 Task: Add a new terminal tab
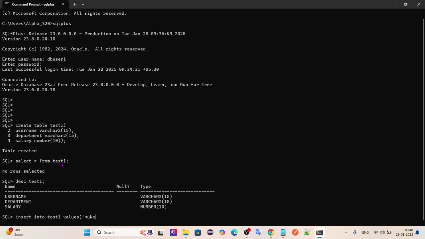(74, 4)
